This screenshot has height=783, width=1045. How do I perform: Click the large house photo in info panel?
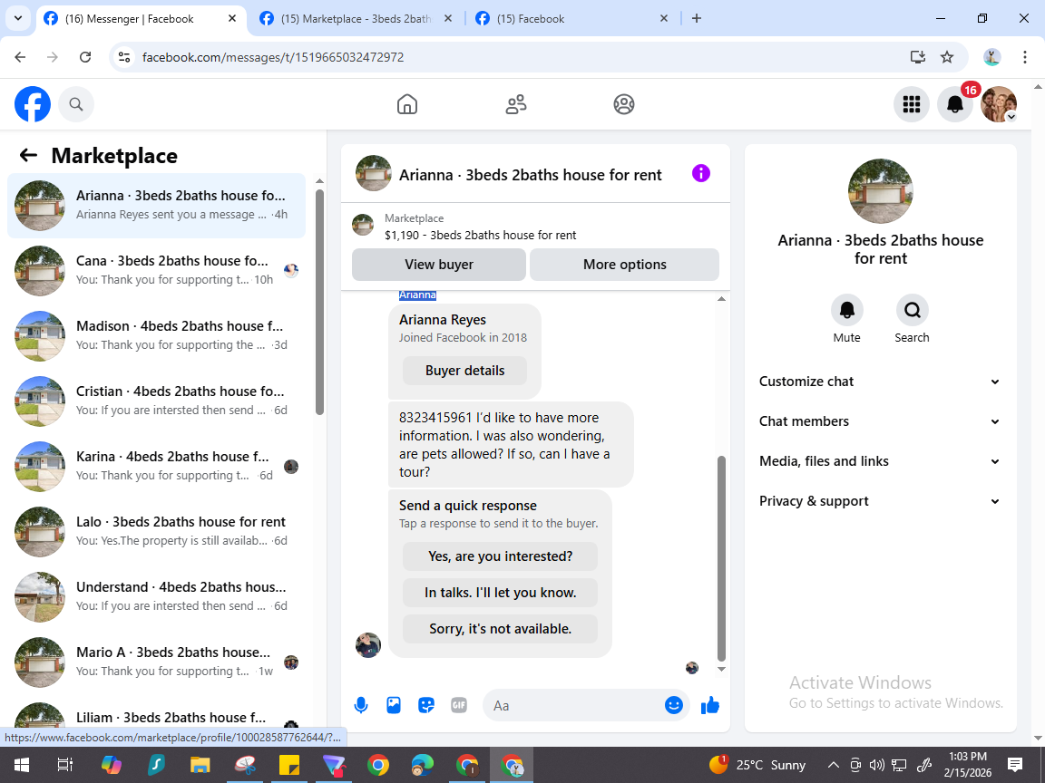[881, 191]
